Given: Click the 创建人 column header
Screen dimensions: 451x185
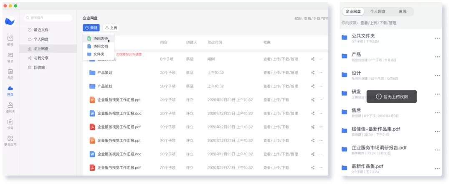Looking at the screenshot, I should (x=191, y=42).
